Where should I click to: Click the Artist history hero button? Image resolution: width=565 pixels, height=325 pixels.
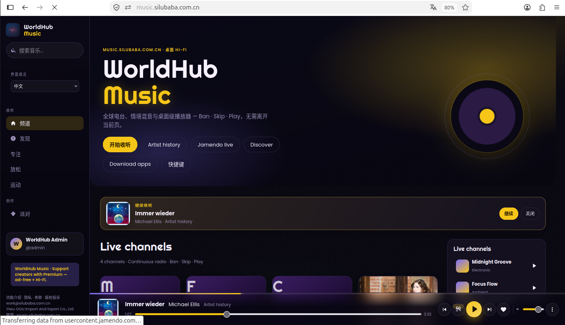[164, 144]
